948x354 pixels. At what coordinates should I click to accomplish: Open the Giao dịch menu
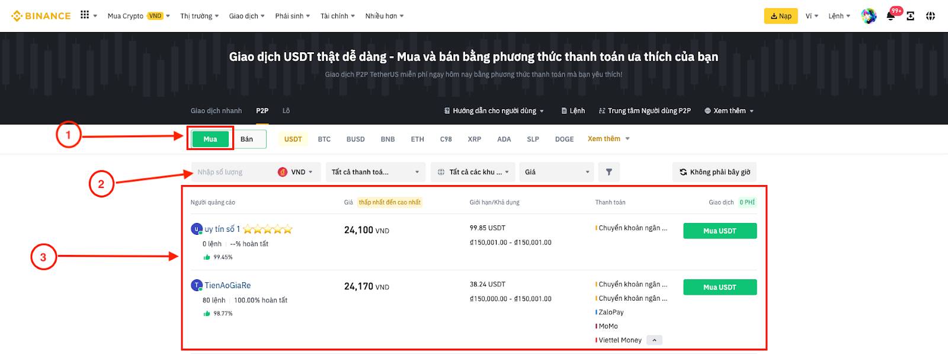point(247,16)
